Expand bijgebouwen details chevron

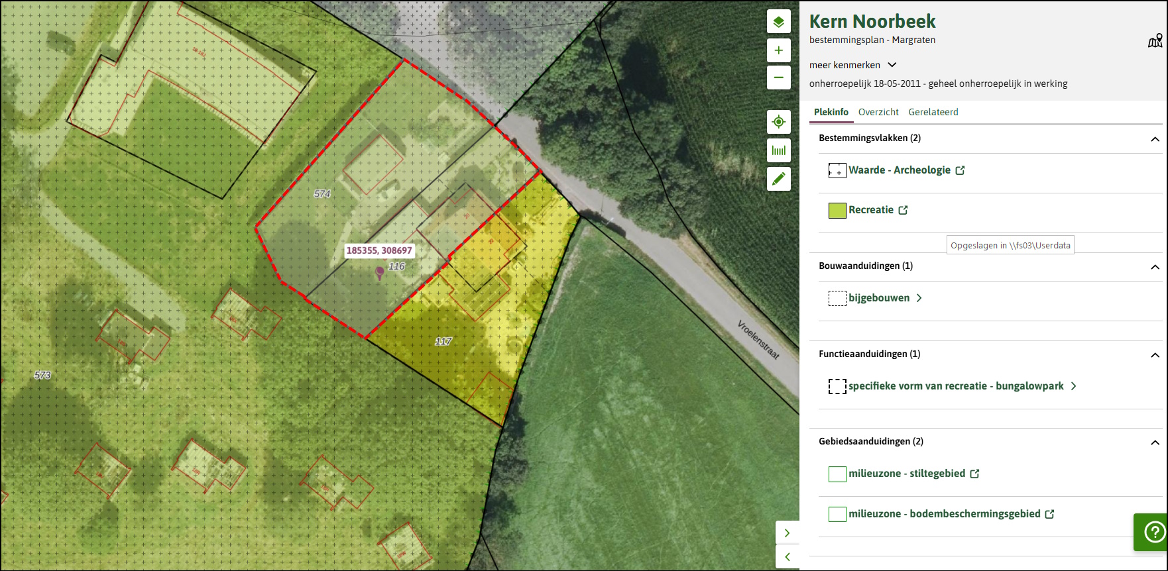click(919, 298)
